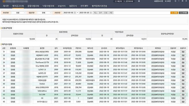The width and height of the screenshot is (189, 106).
Task: Click the move-window cross arrow icon
Action: (x=176, y=1)
